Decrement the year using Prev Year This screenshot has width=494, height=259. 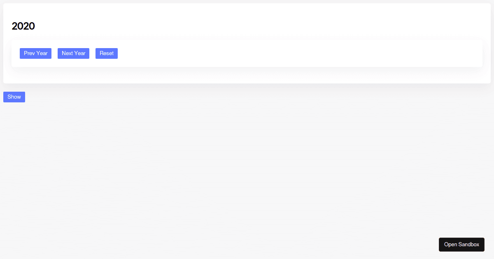35,53
